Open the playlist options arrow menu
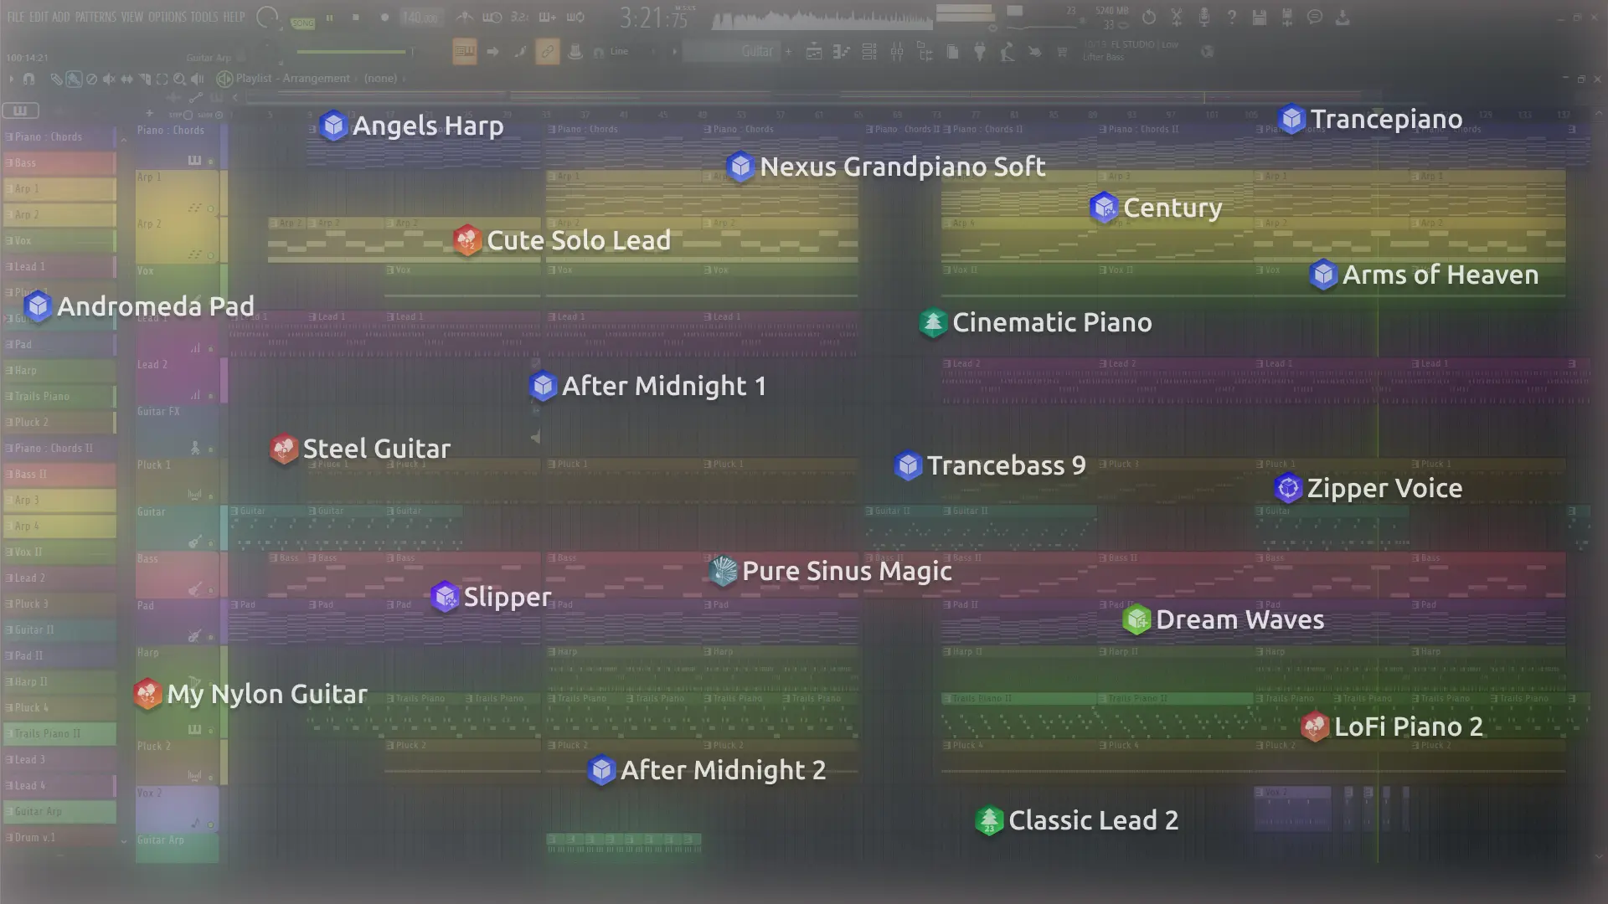Screen dimensions: 1608x904 (11, 79)
